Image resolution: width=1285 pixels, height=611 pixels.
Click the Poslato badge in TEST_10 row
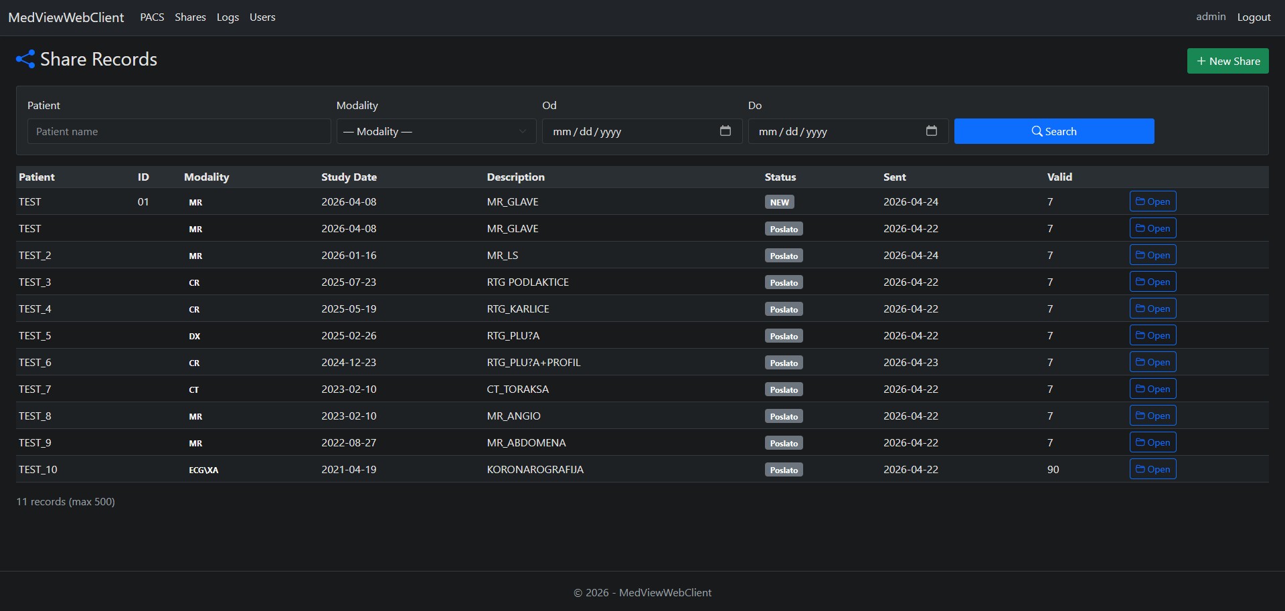[784, 470]
